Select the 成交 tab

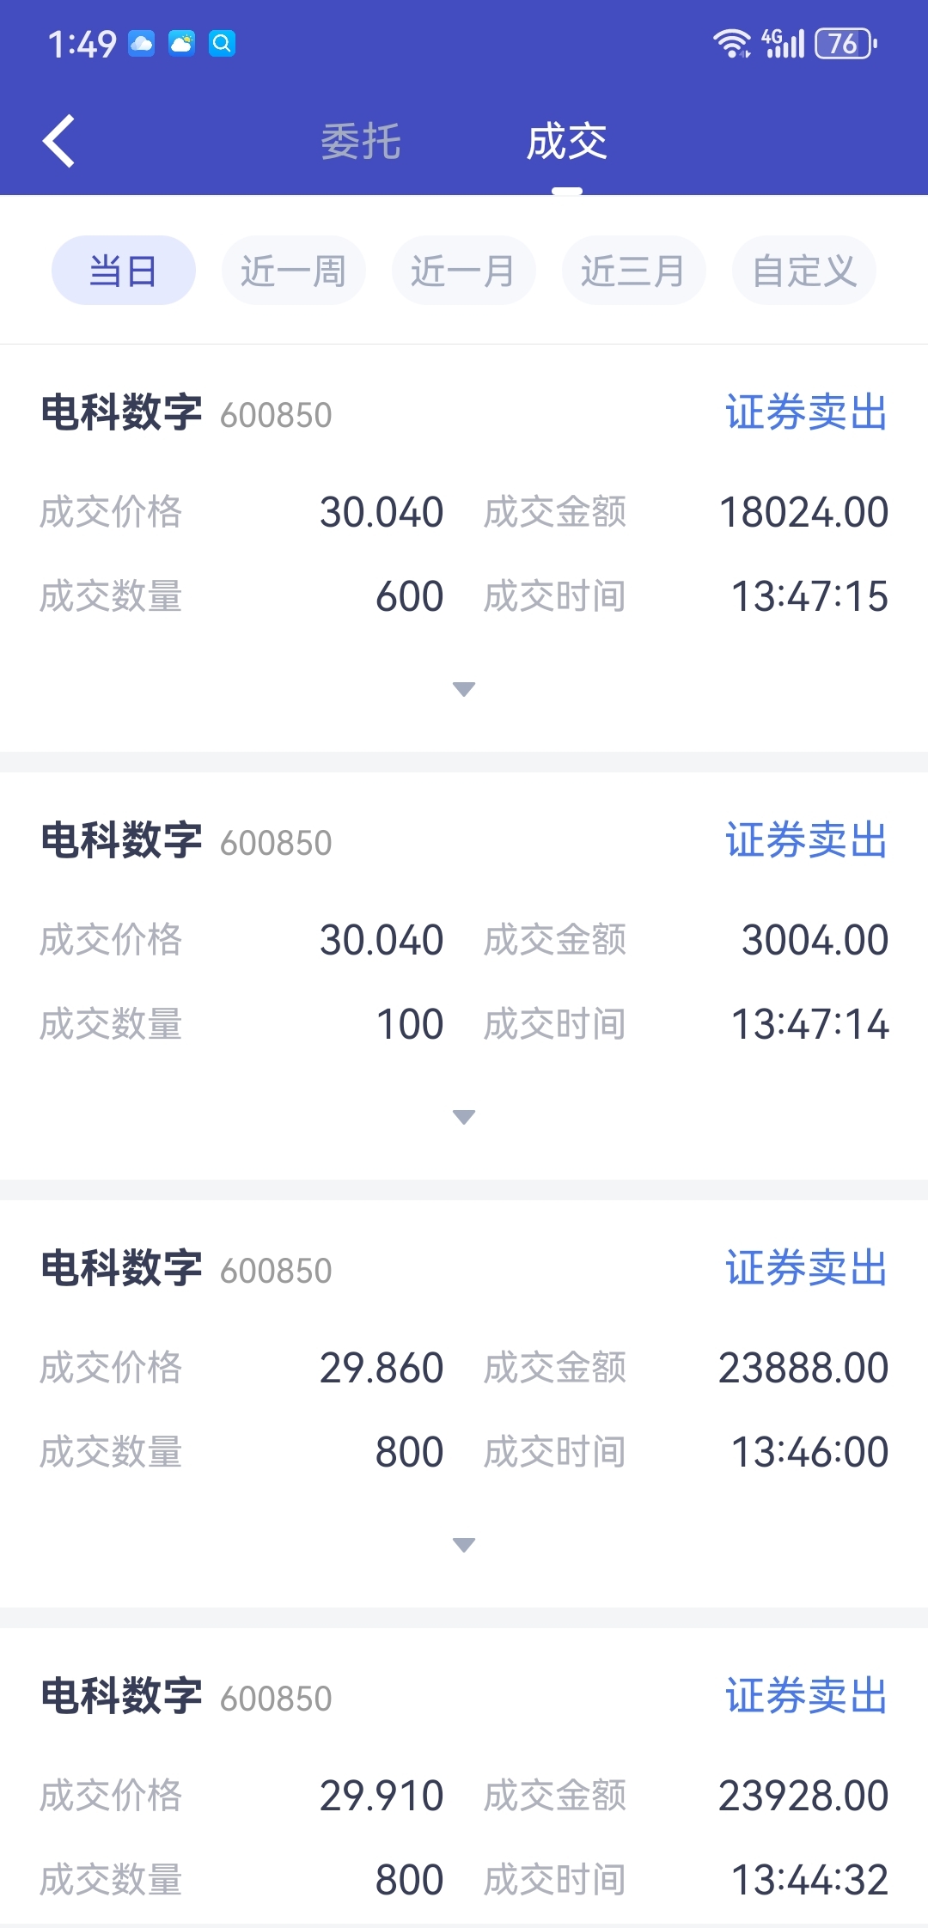pyautogui.click(x=567, y=142)
